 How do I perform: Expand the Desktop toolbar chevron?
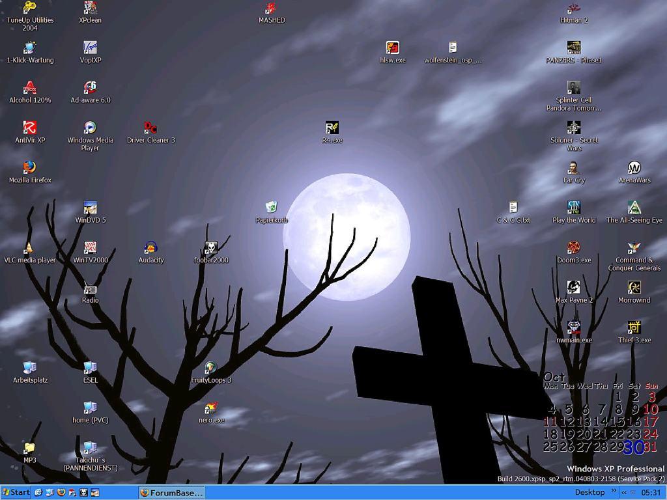[x=614, y=491]
